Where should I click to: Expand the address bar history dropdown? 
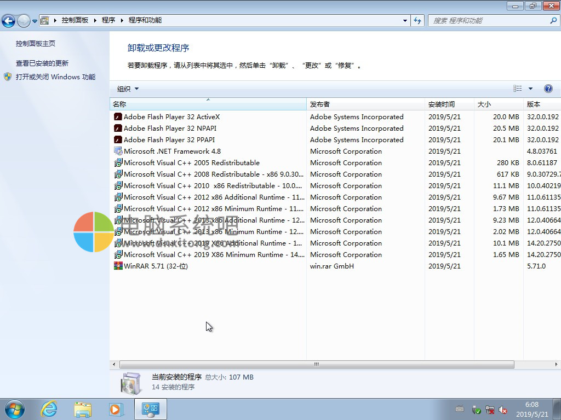pyautogui.click(x=405, y=21)
